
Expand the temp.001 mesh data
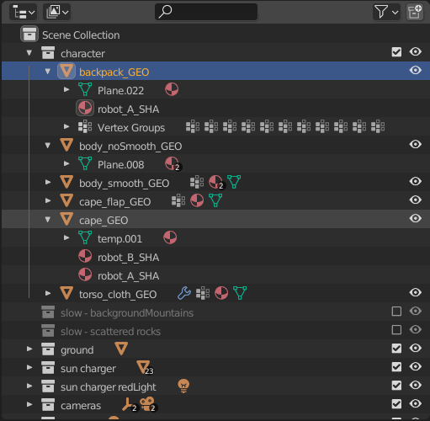point(66,237)
